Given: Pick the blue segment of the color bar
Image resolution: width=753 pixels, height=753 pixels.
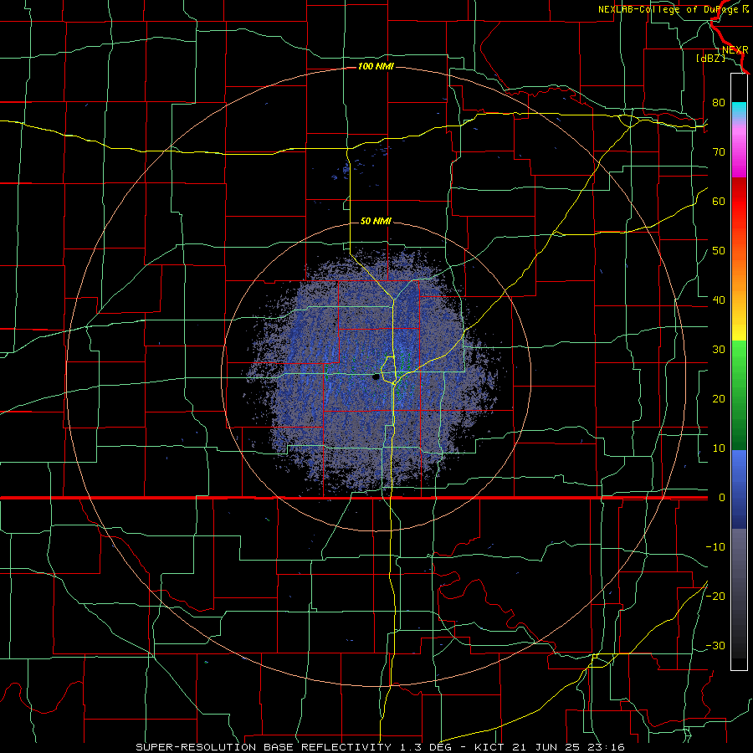Looking at the screenshot, I should coord(739,489).
